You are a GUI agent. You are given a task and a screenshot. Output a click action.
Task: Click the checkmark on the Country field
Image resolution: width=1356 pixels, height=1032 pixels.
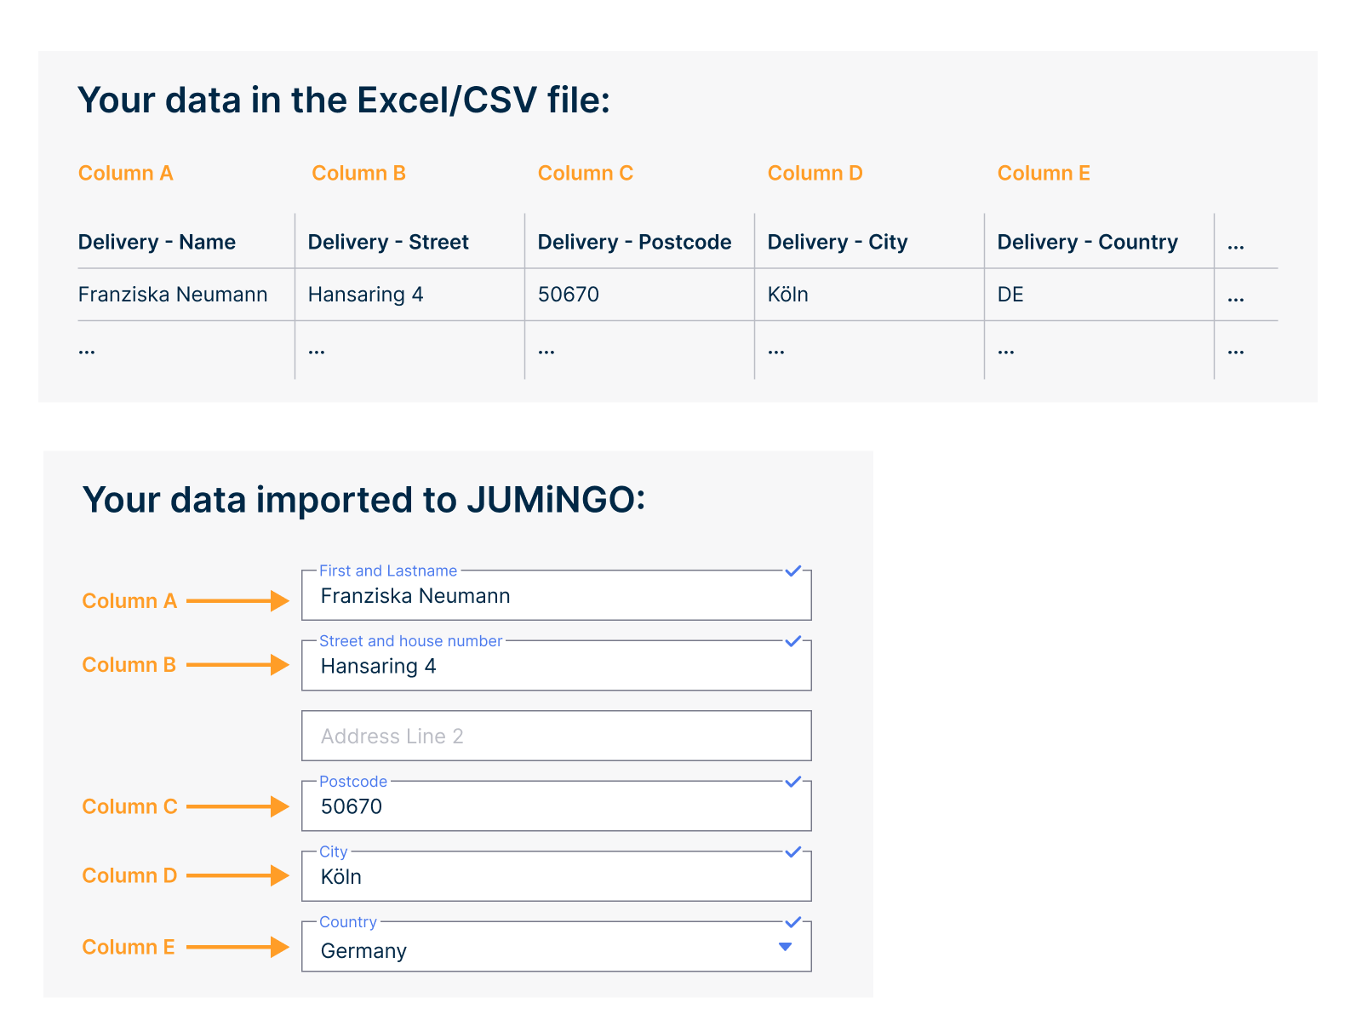pyautogui.click(x=793, y=922)
